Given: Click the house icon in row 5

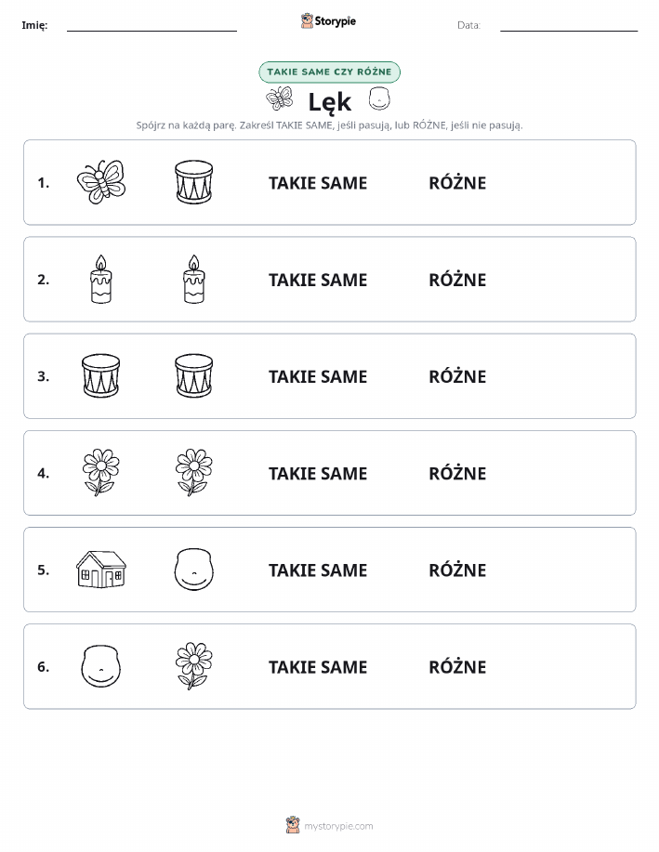Looking at the screenshot, I should 101,569.
